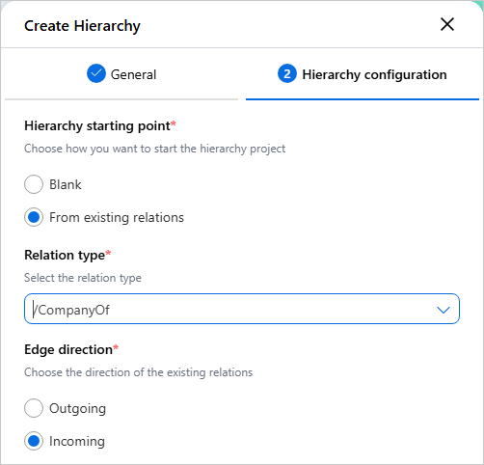Click the Relation type input field

tap(242, 309)
